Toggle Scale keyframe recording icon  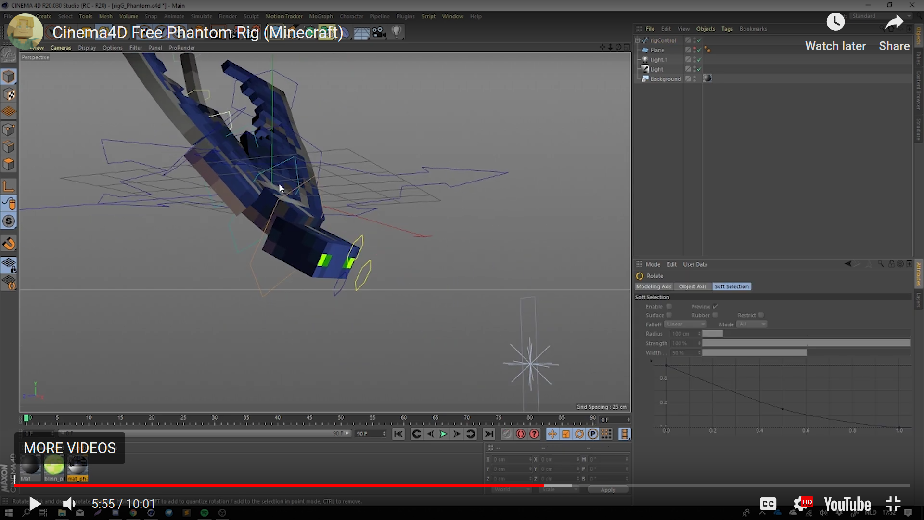[566, 434]
